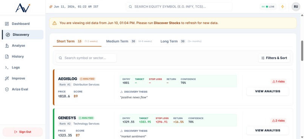Click the lightning bolt icon in header
This screenshot has width=304, height=139.
click(283, 6)
